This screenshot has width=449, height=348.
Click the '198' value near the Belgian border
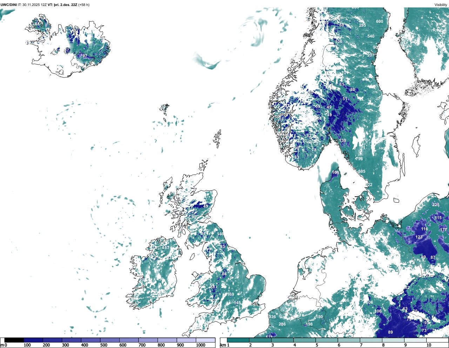[309, 324]
